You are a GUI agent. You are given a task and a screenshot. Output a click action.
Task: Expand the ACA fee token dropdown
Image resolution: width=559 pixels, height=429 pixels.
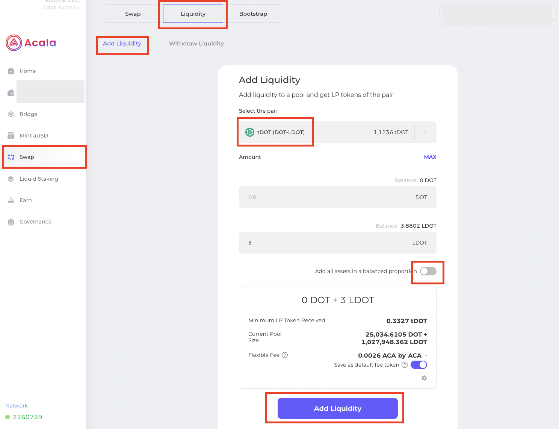coord(426,355)
